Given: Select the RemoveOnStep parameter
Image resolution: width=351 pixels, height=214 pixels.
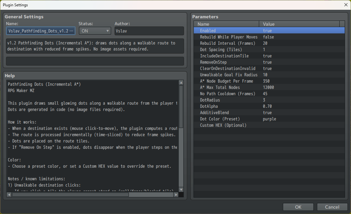Looking at the screenshot, I should coord(269,62).
